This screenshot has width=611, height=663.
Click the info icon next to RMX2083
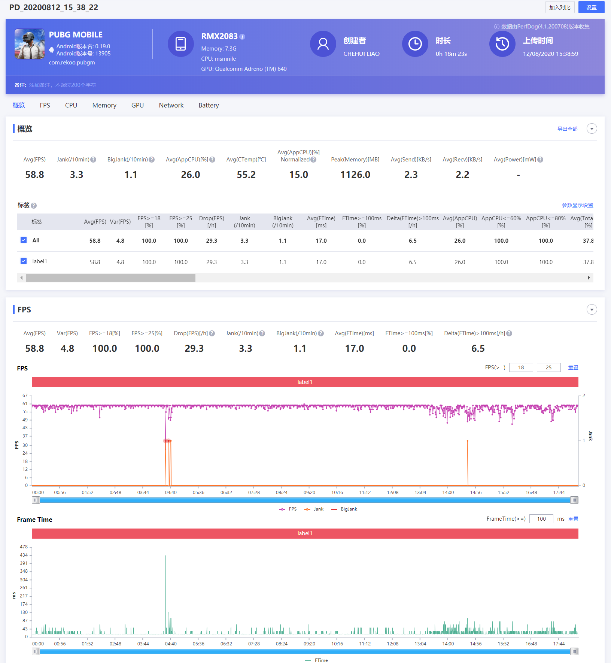[x=242, y=37]
